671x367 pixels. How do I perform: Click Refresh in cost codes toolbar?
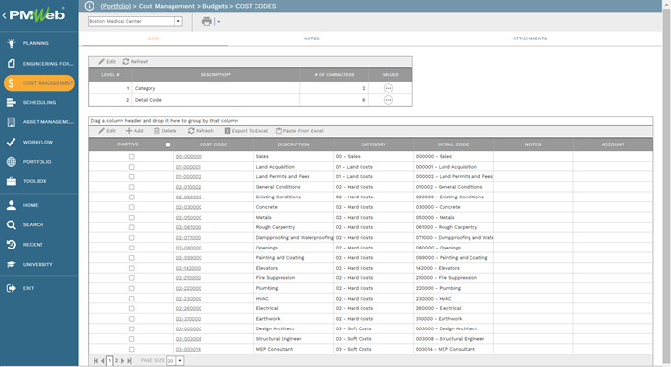[201, 131]
